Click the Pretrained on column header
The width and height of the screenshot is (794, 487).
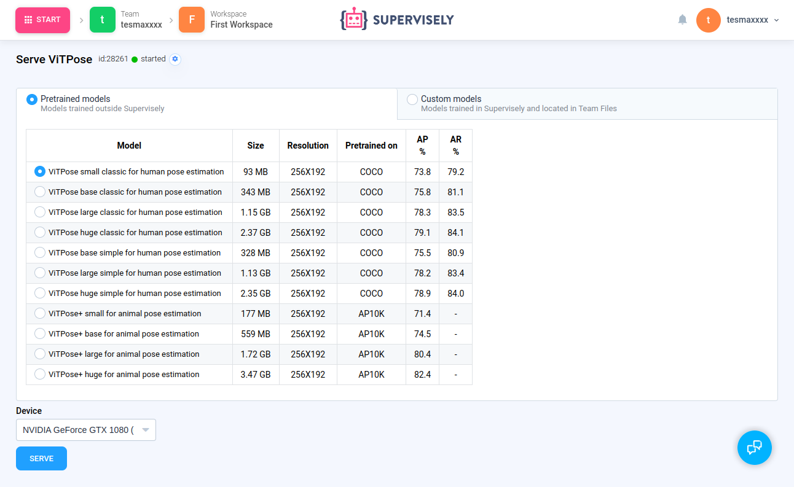(x=371, y=146)
